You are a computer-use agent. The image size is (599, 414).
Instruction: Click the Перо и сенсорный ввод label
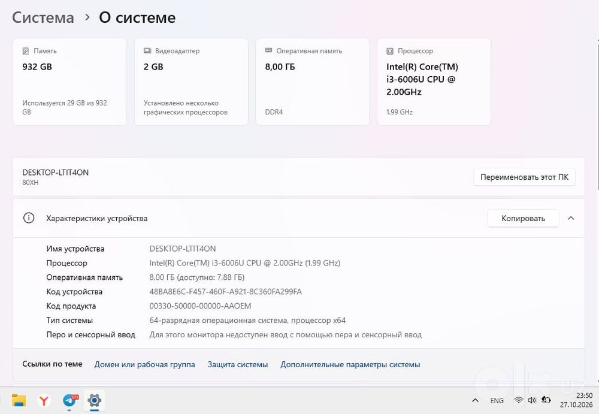90,335
